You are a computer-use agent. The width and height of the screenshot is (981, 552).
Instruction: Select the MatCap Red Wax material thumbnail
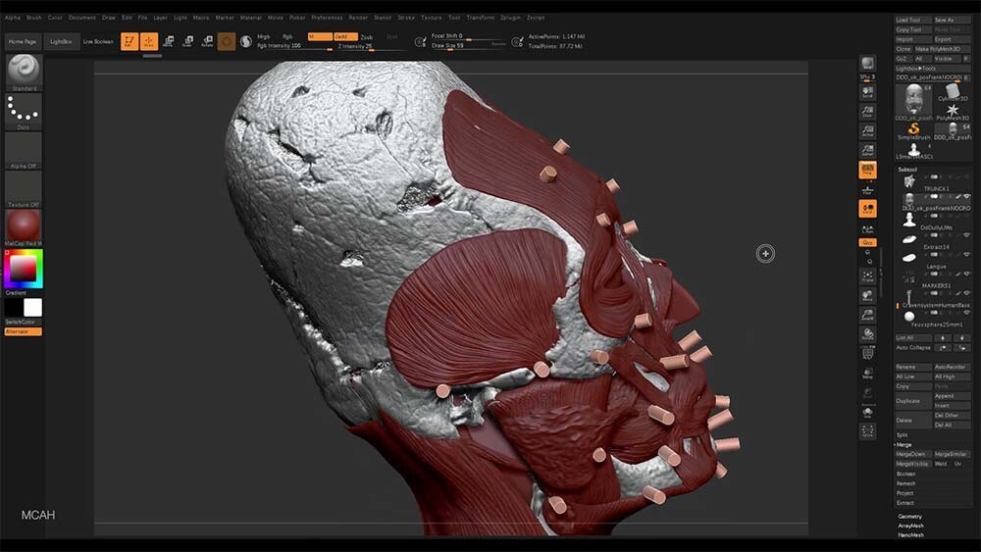tap(24, 226)
